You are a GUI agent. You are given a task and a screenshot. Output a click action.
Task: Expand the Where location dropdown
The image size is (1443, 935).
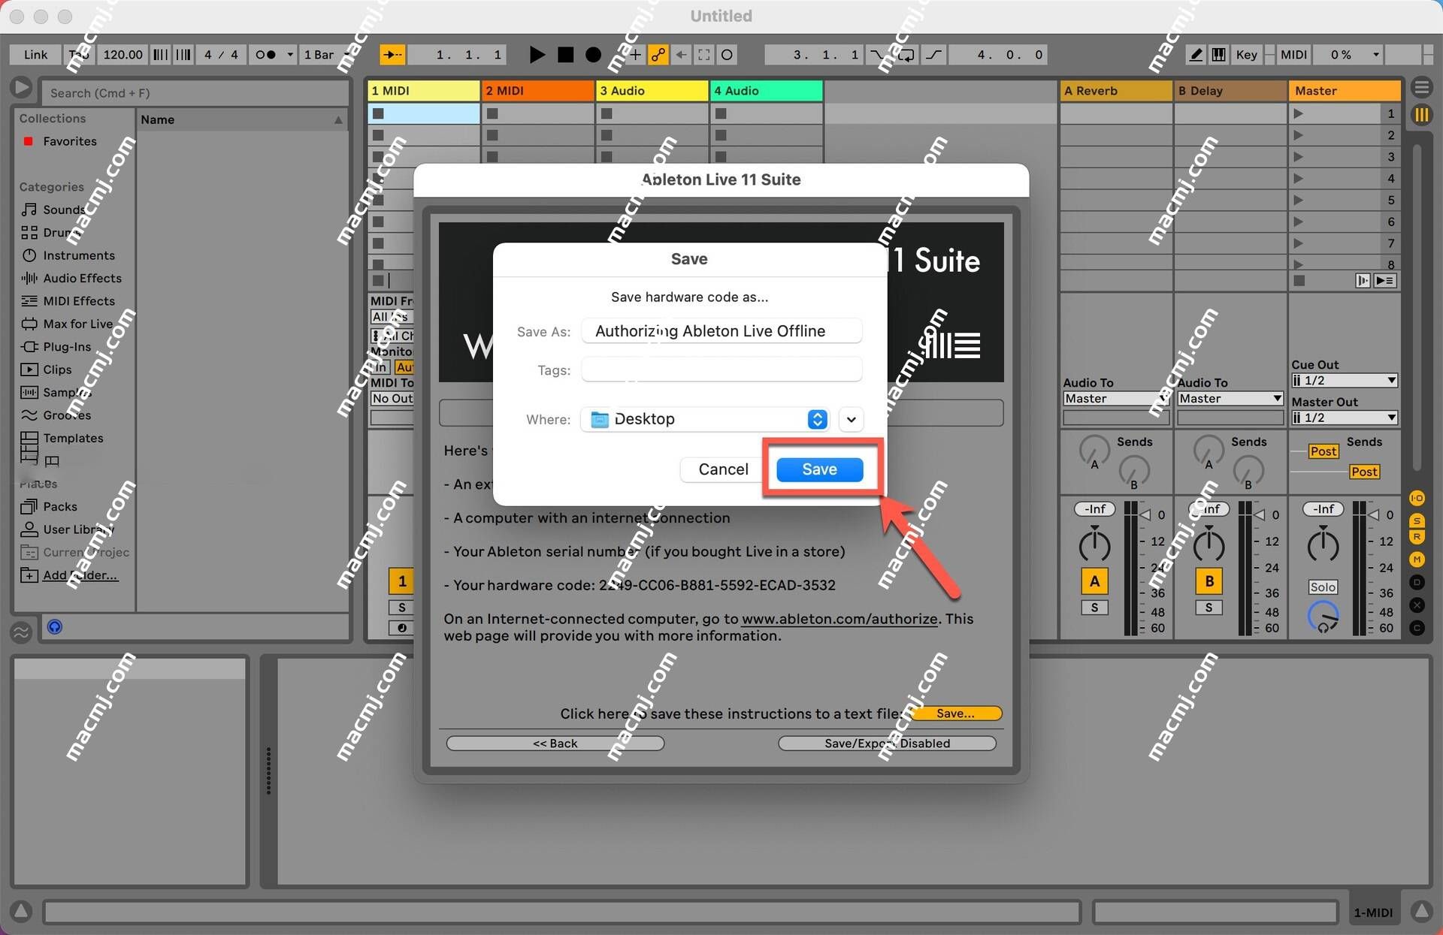[852, 418]
